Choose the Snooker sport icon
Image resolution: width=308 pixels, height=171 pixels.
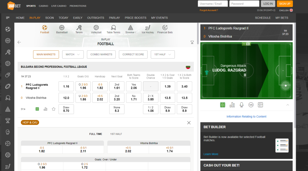click(130, 28)
